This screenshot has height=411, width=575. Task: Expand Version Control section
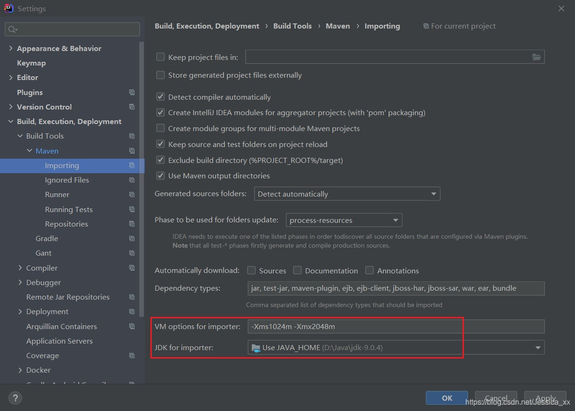[x=11, y=107]
